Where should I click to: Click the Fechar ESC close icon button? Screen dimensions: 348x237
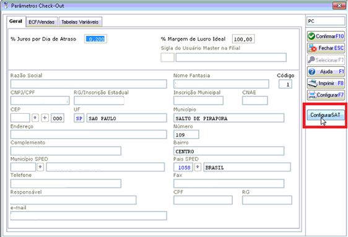[326, 48]
